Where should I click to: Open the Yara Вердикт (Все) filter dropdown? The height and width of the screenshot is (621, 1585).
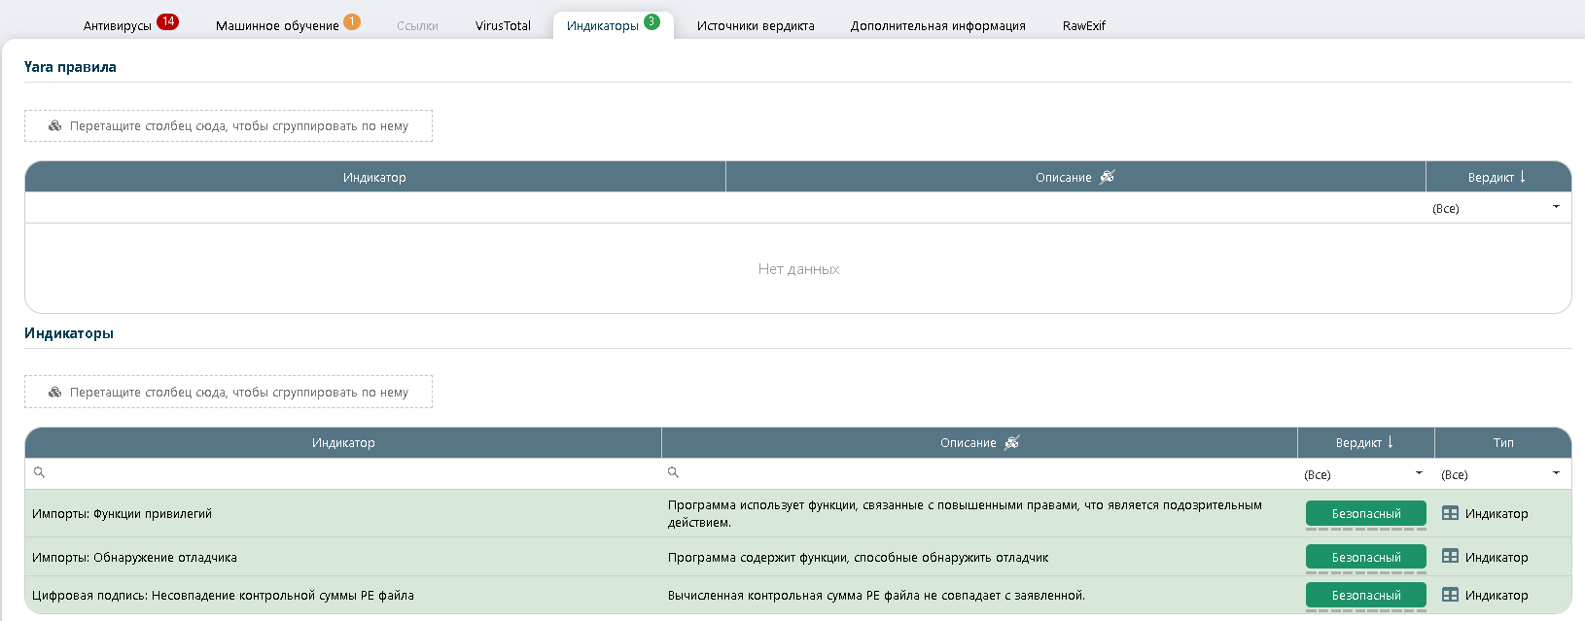1556,208
